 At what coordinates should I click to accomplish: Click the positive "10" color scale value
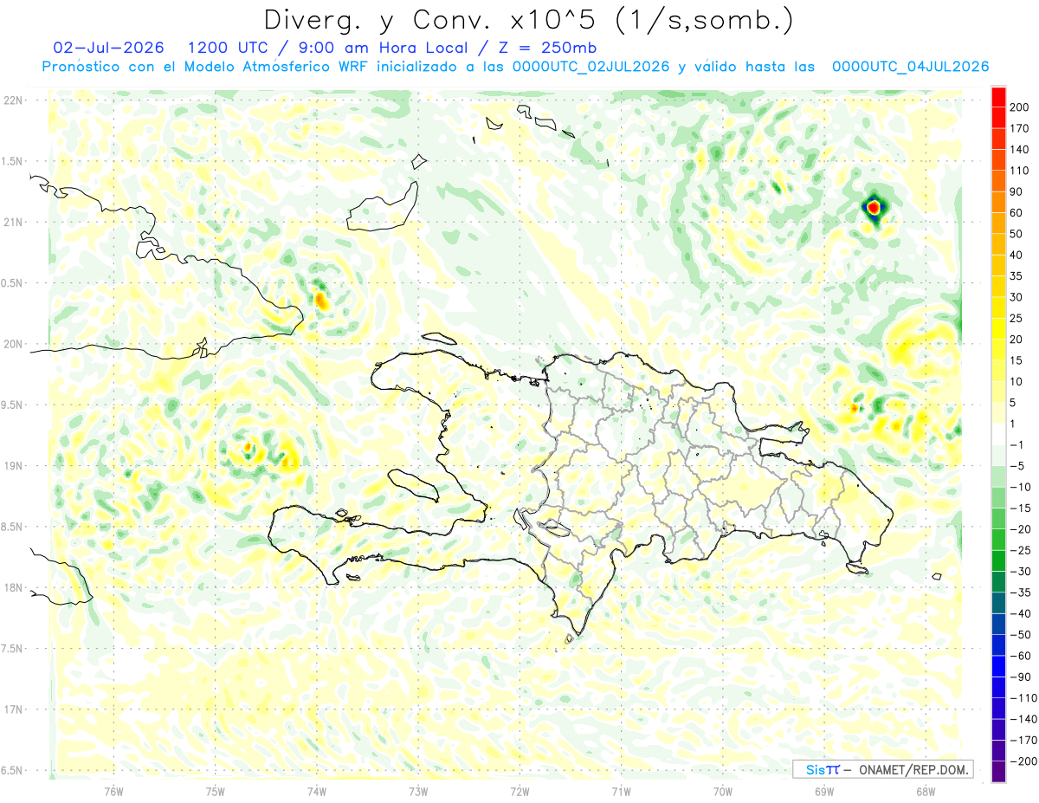tap(1017, 382)
